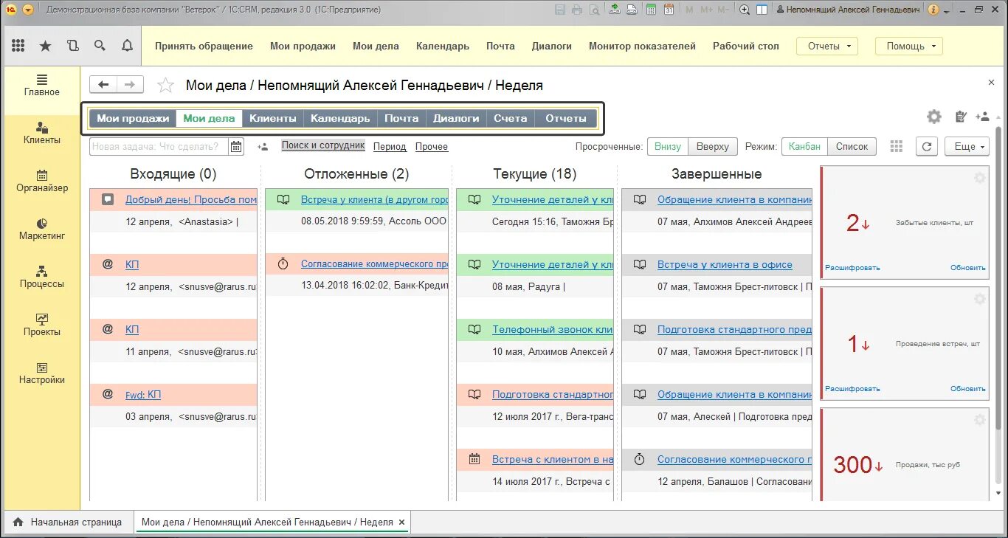This screenshot has height=538, width=1008.
Task: Open the sections grid menu icon
Action: tap(18, 46)
